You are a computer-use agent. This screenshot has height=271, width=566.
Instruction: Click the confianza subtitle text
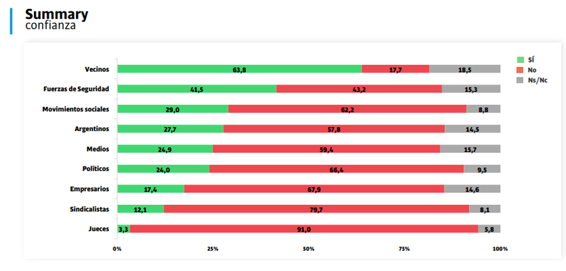click(x=50, y=25)
